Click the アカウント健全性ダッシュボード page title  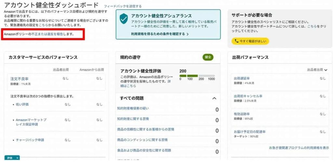51,5
